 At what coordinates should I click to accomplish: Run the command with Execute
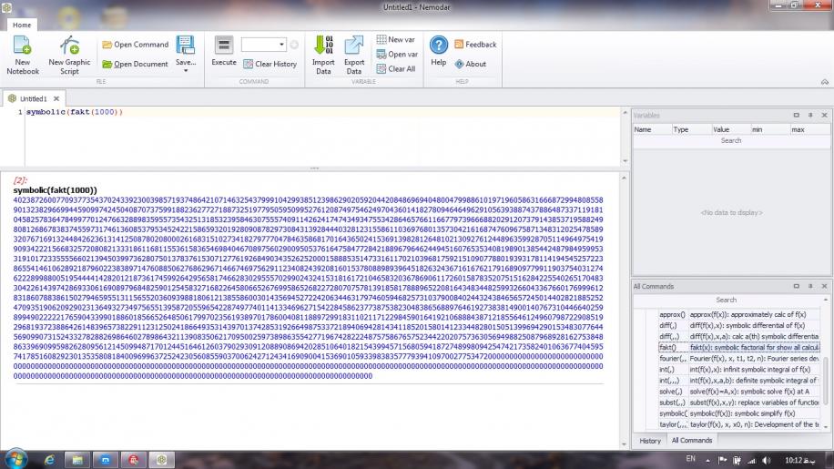pyautogui.click(x=224, y=49)
